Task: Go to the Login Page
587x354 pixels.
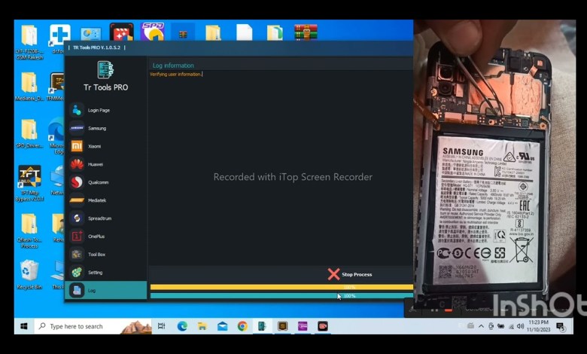Action: coord(98,110)
